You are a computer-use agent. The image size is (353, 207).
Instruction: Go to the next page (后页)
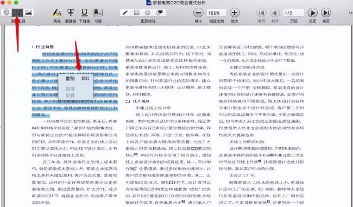[312, 13]
